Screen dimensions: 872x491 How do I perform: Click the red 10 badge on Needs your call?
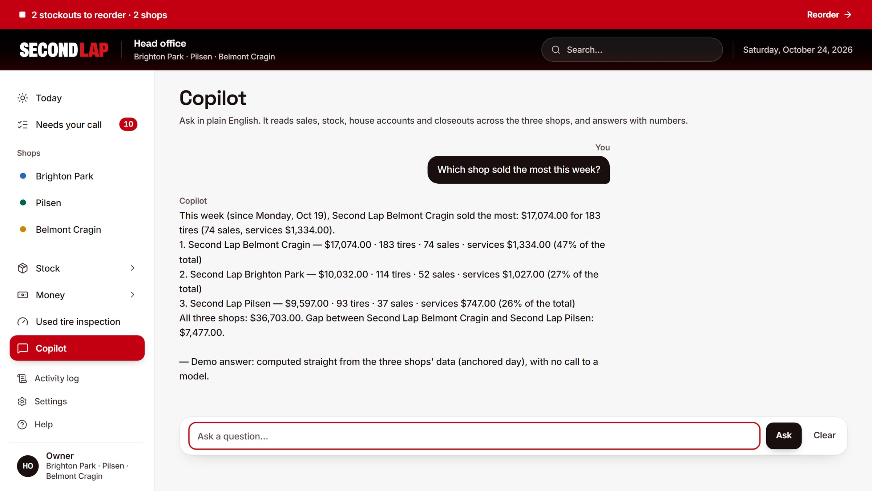tap(128, 124)
